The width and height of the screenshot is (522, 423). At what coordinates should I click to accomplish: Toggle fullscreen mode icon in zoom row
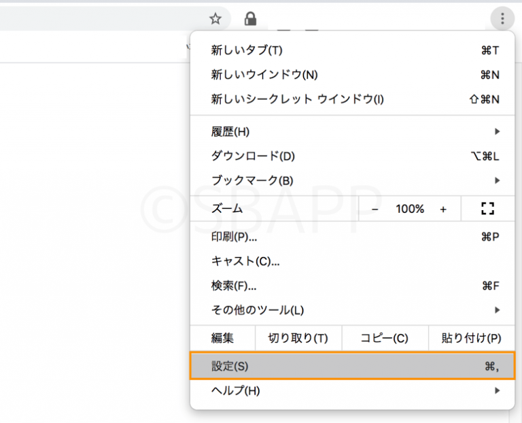click(487, 209)
